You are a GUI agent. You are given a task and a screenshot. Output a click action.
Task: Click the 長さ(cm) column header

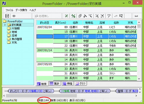(61, 23)
